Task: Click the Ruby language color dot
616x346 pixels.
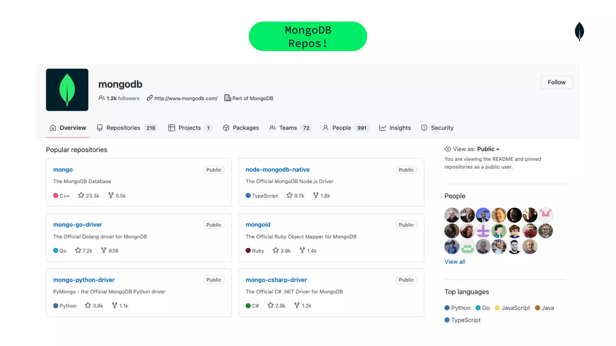Action: (x=248, y=250)
